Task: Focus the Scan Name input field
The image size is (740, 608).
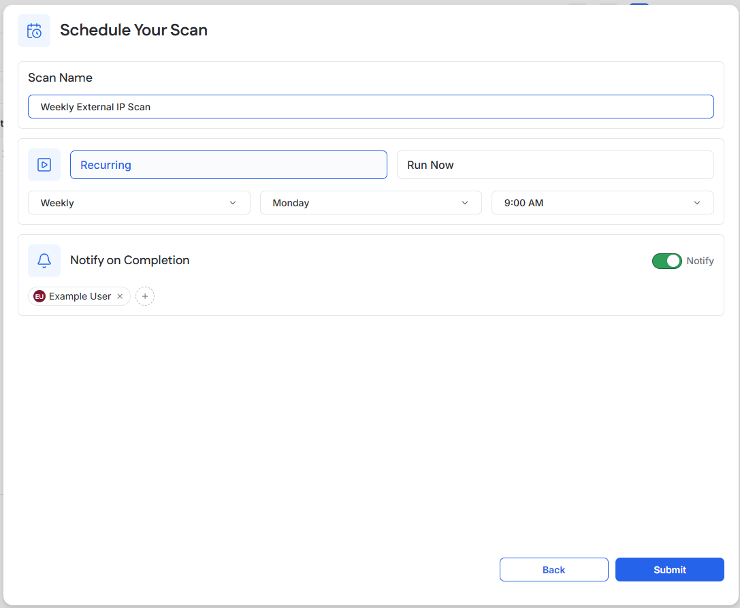Action: point(371,107)
